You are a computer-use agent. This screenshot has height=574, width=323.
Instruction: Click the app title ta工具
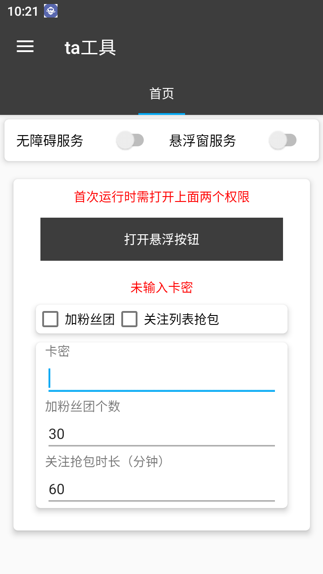(89, 48)
